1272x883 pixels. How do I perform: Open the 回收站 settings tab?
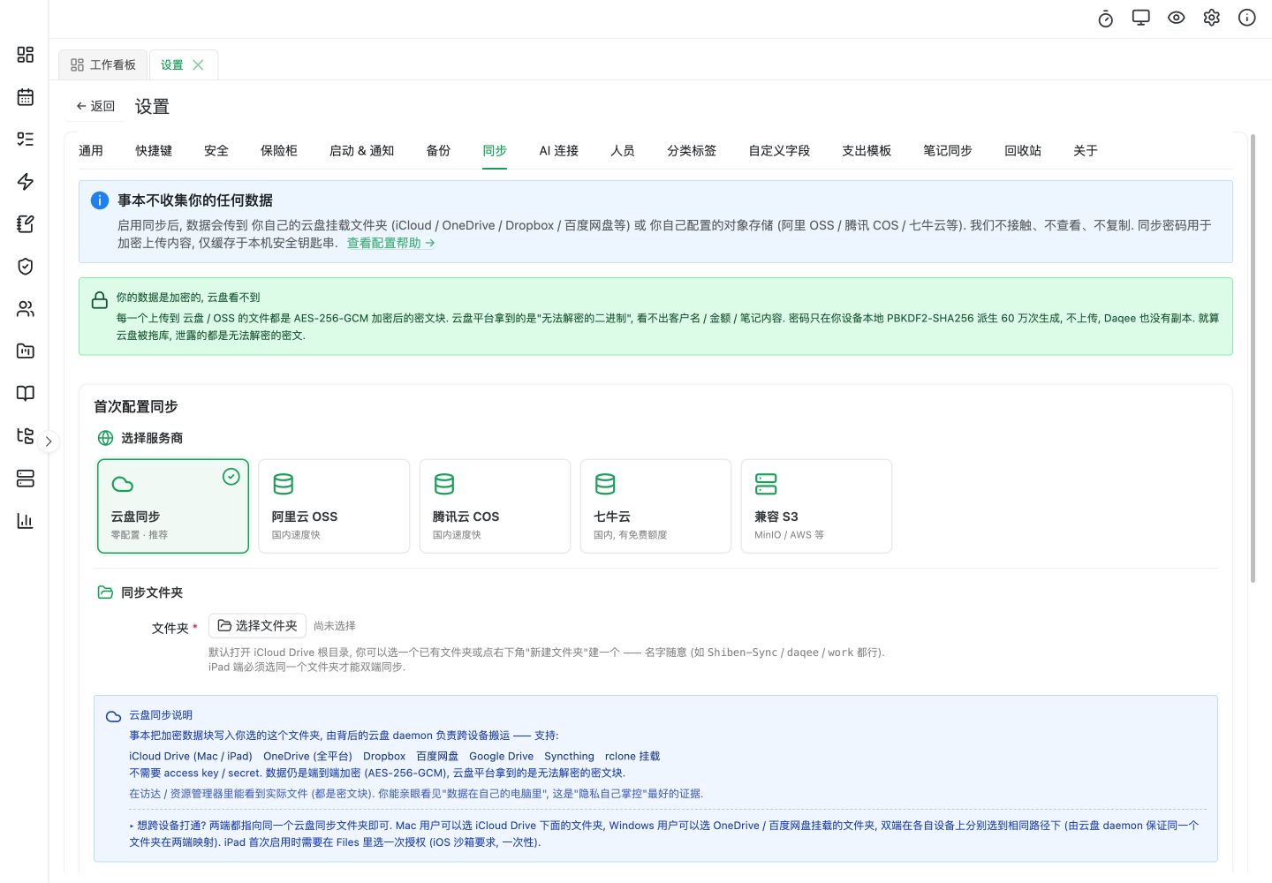coord(1023,151)
